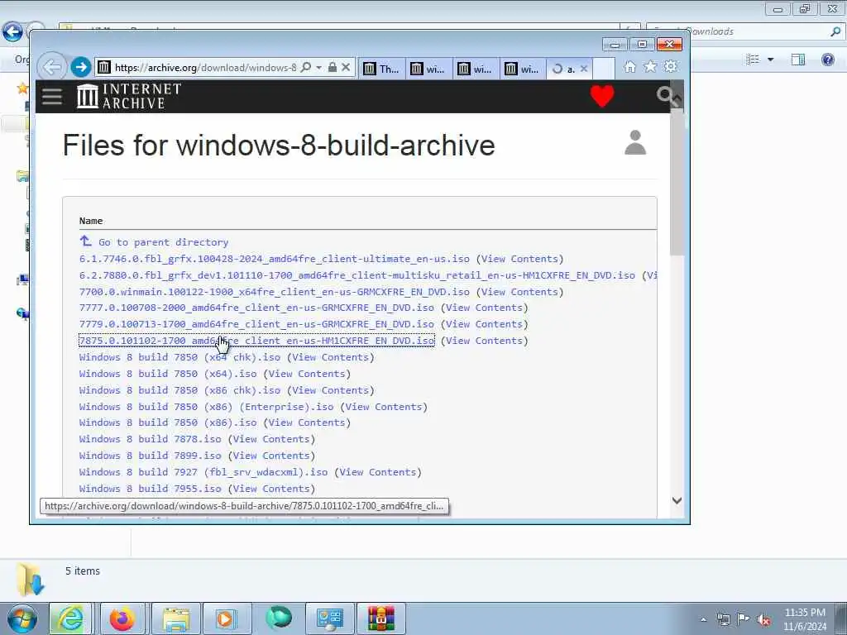
Task: Open Windows 8 build 7899.iso
Action: [x=151, y=456]
